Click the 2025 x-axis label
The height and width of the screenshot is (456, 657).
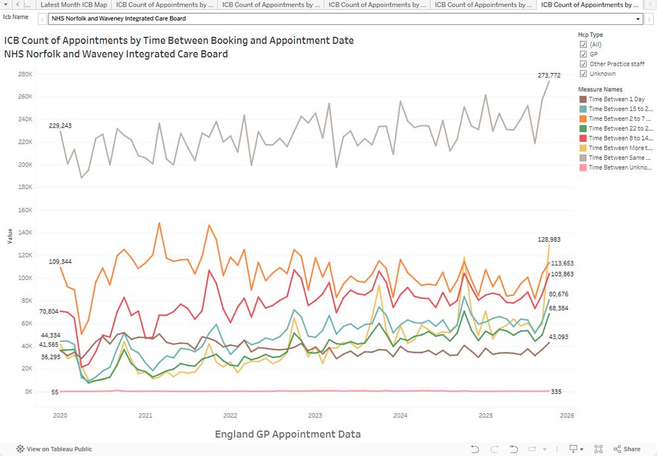(x=486, y=415)
